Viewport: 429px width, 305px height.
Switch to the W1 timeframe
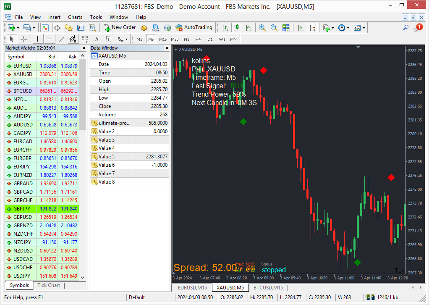click(222, 39)
